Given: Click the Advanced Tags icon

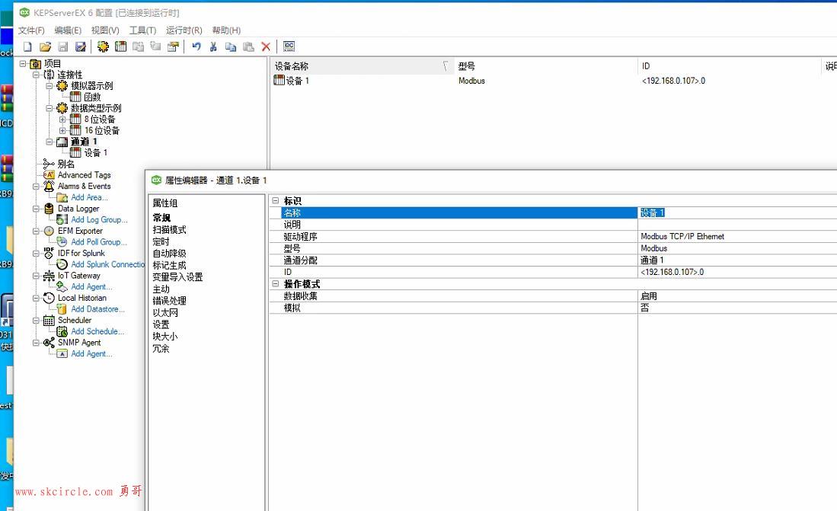Looking at the screenshot, I should [x=49, y=174].
